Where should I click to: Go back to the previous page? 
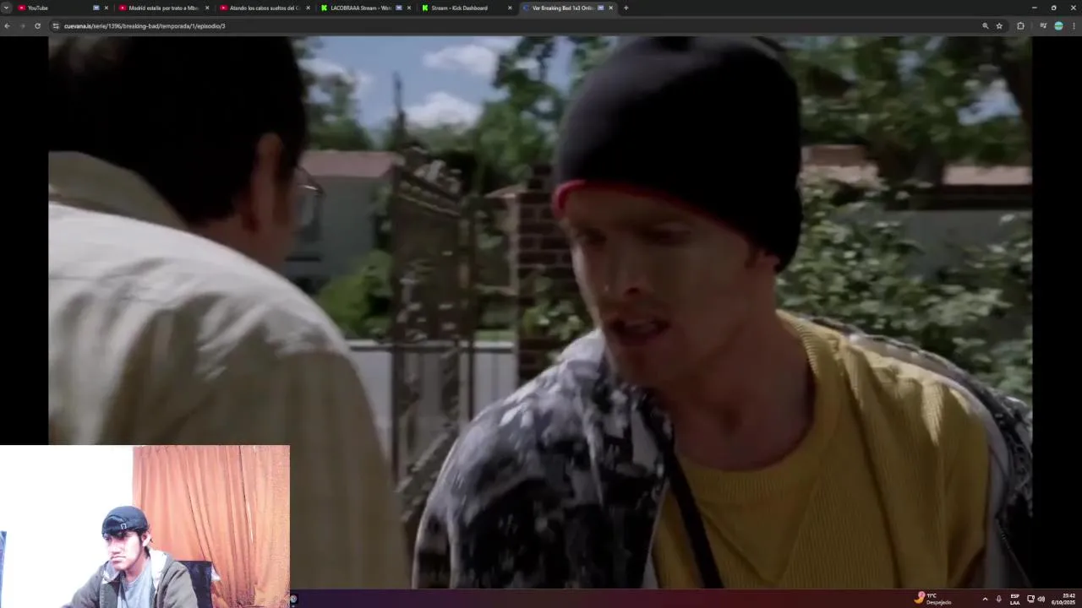[7, 26]
